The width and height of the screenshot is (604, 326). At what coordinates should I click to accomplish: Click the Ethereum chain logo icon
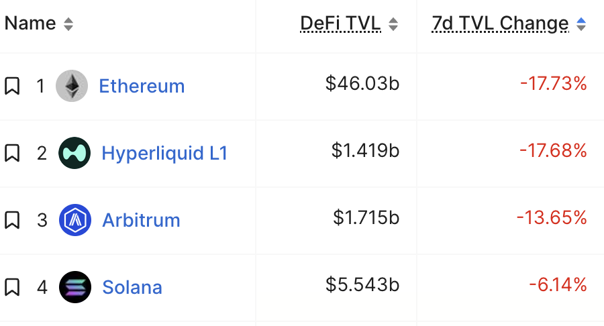click(71, 86)
